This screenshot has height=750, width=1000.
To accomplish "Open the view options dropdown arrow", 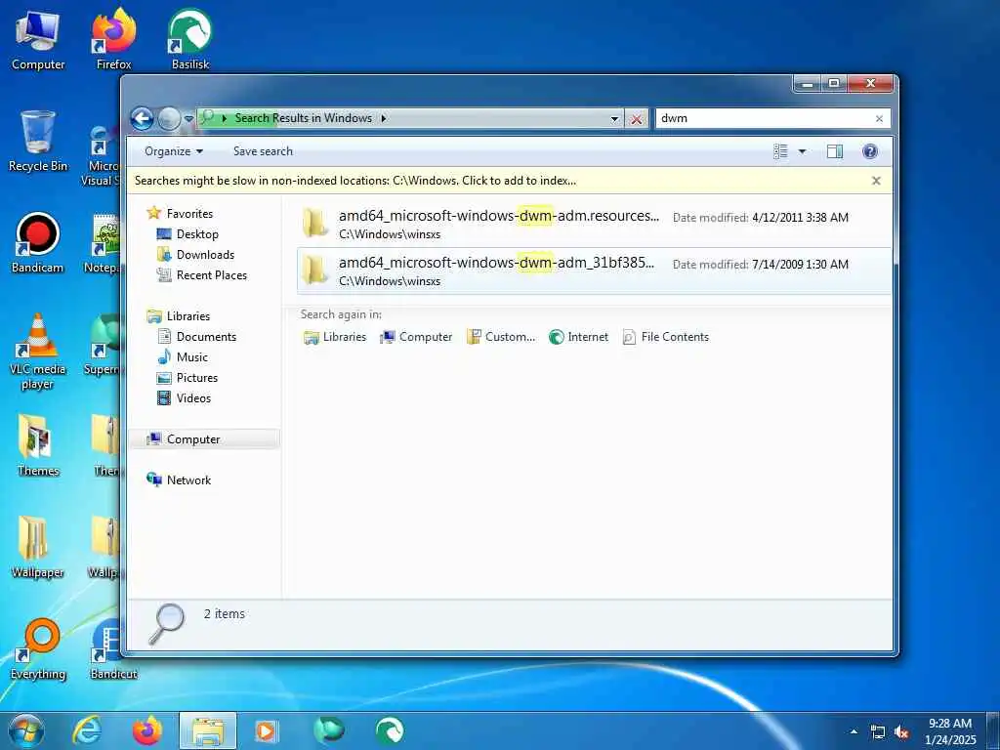I will [x=802, y=151].
